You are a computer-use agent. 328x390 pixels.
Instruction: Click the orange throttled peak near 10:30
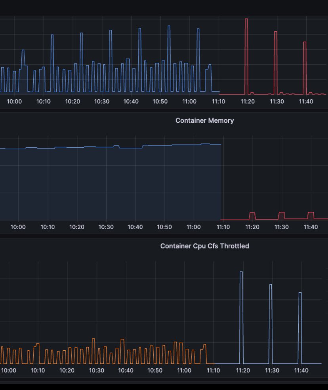pos(93,351)
